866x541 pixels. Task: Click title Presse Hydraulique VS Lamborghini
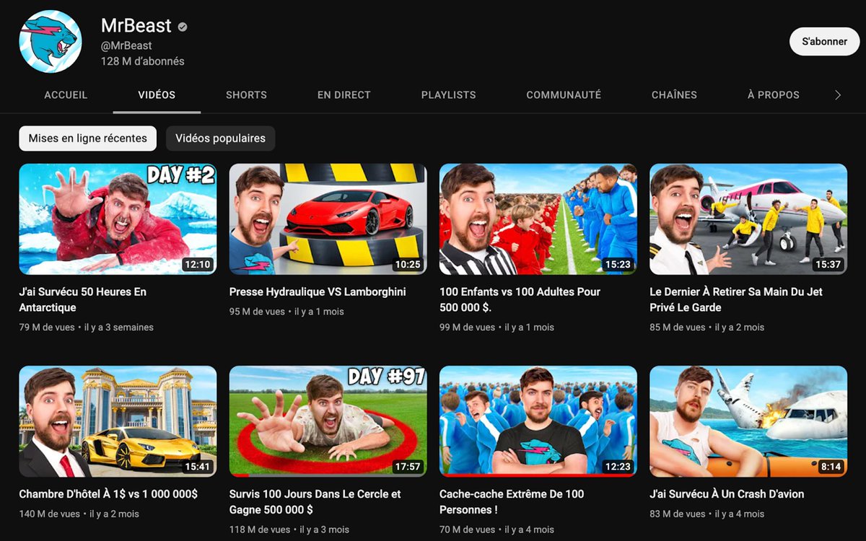(x=318, y=292)
